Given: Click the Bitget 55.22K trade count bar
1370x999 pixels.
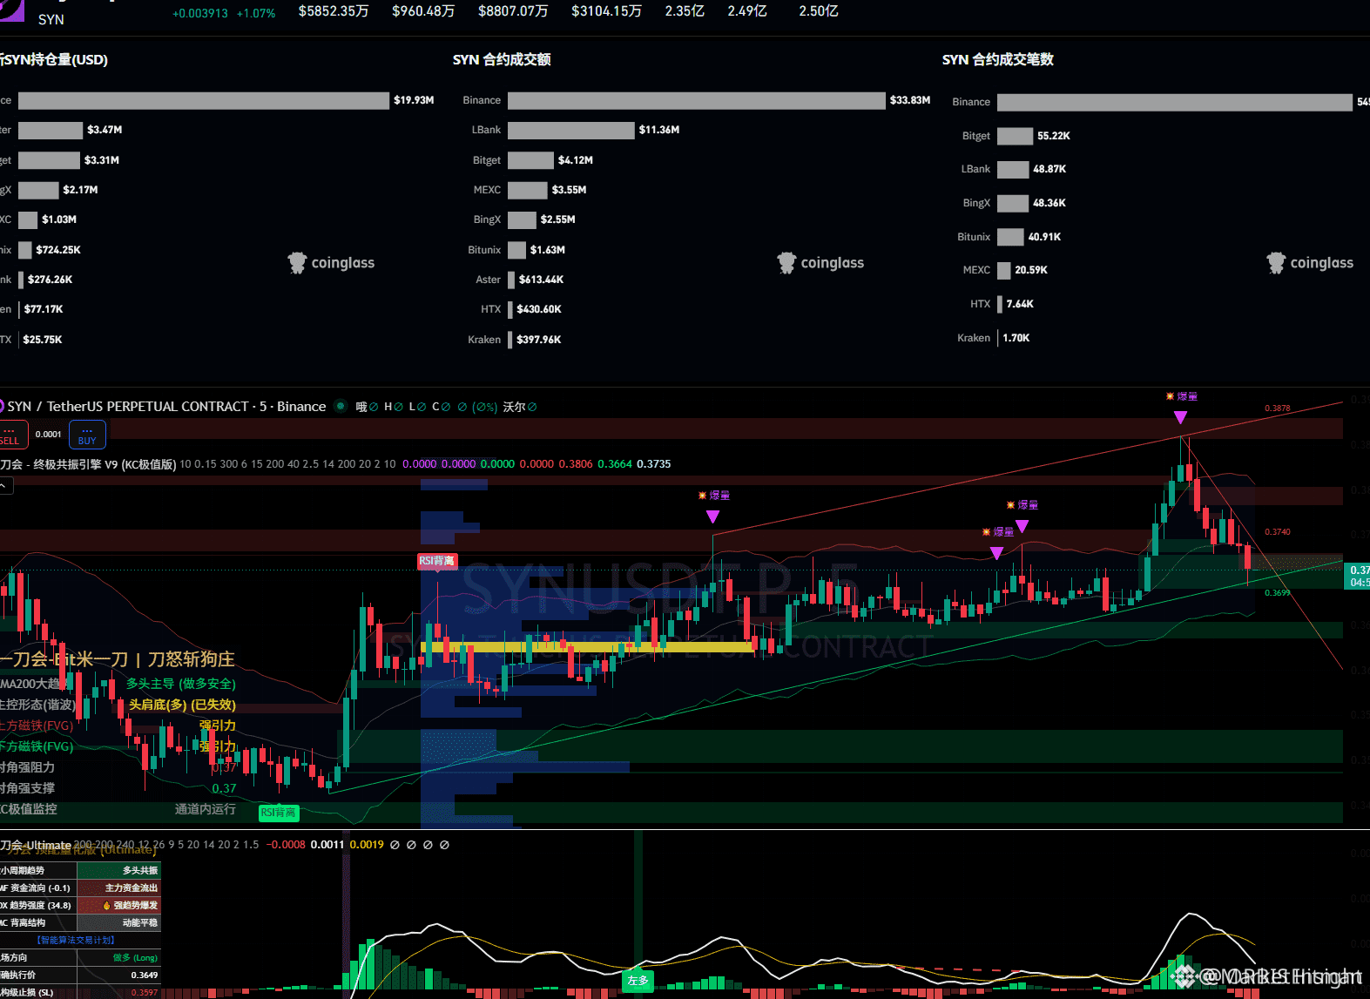Looking at the screenshot, I should tap(1015, 136).
